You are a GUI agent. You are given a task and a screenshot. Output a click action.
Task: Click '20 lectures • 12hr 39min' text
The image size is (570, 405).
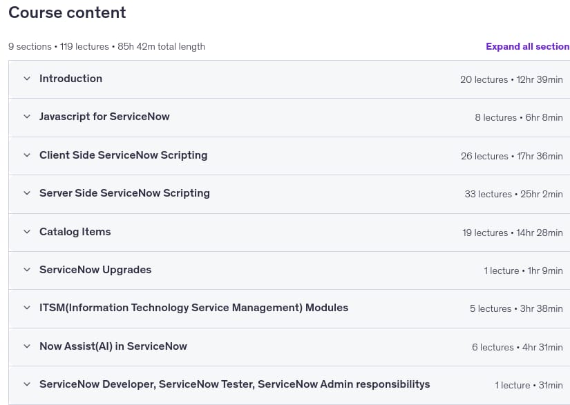click(x=511, y=79)
